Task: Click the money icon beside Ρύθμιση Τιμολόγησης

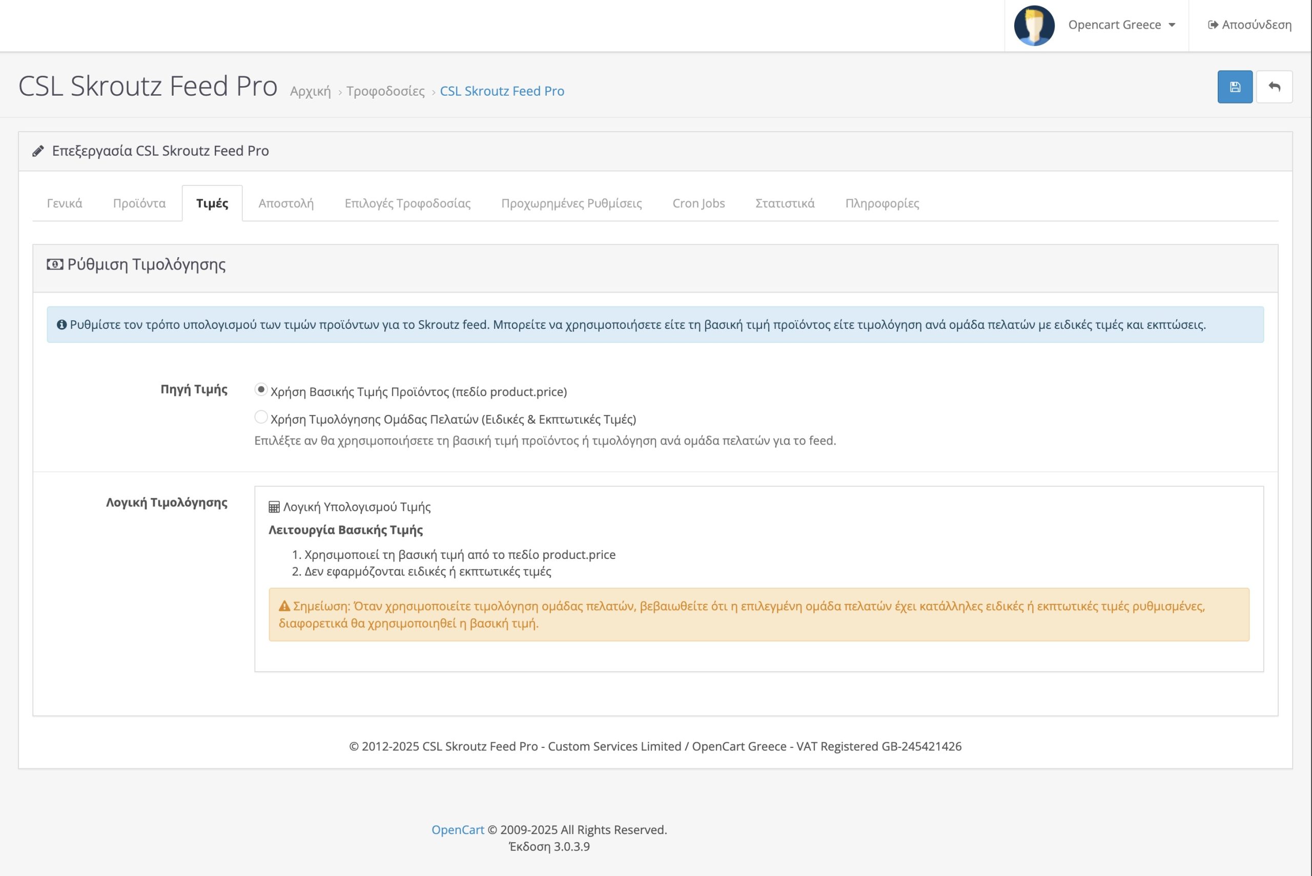Action: (55, 264)
